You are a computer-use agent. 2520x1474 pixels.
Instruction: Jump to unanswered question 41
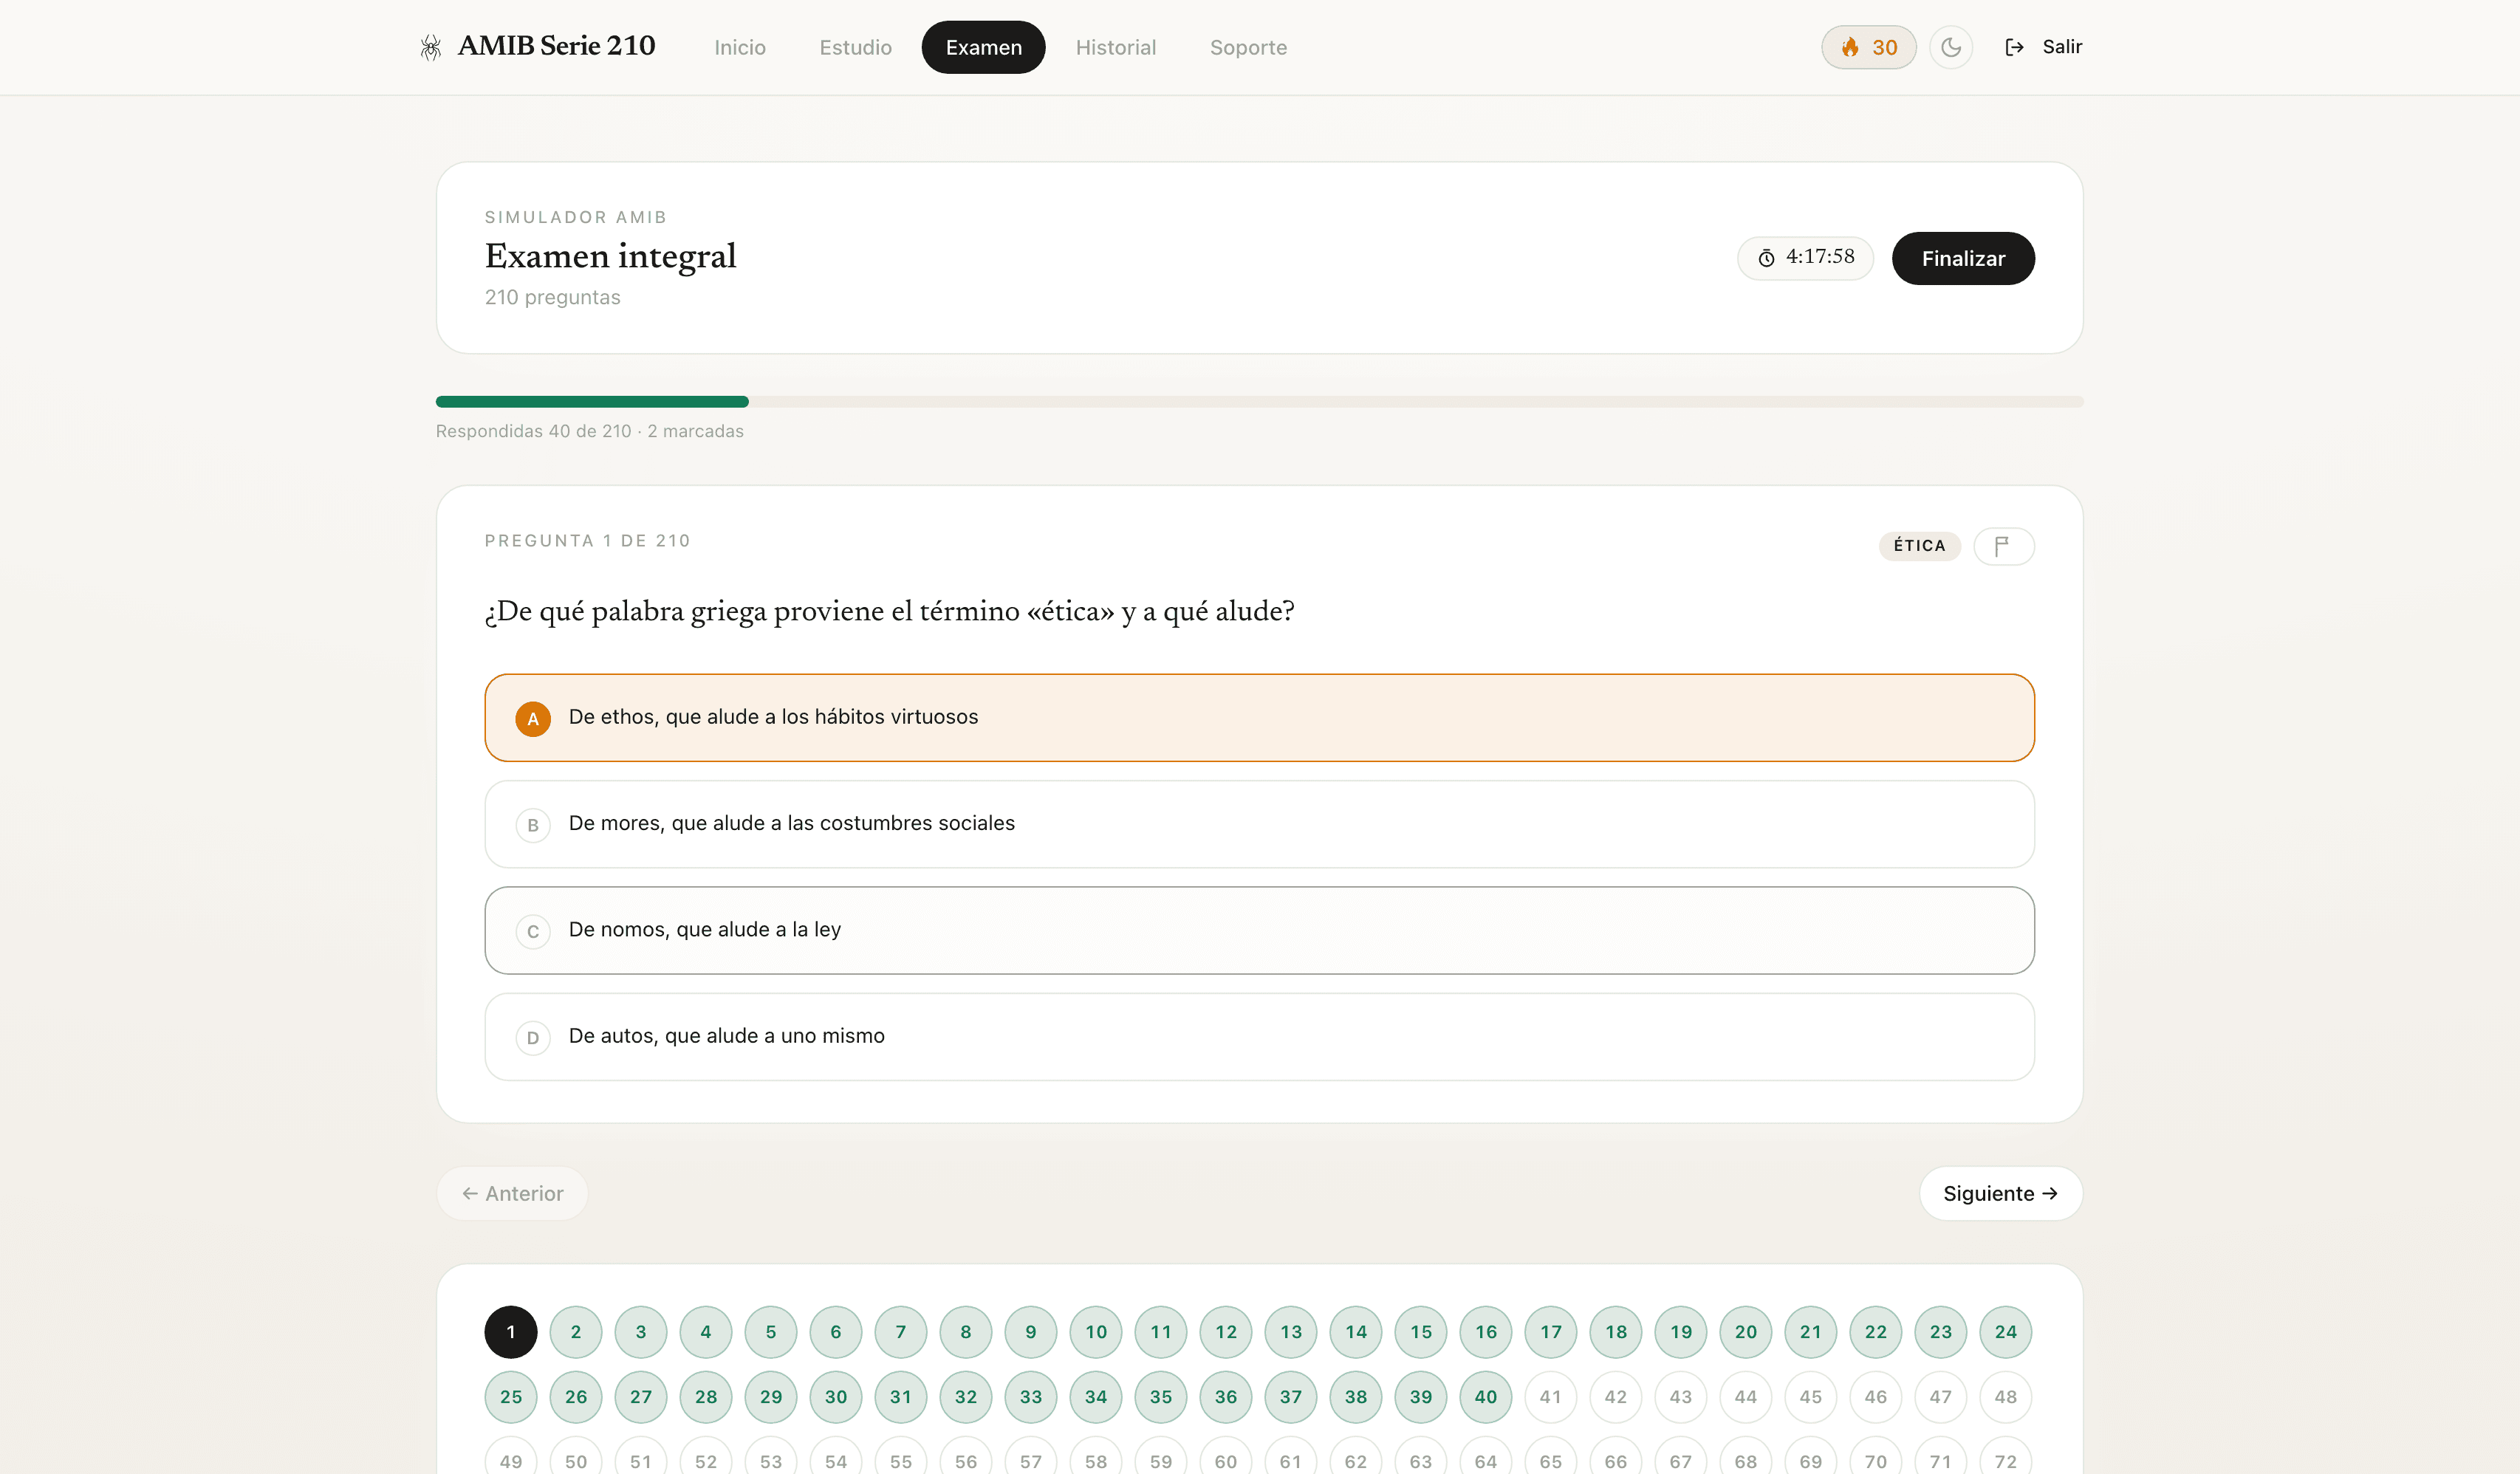click(1550, 1397)
